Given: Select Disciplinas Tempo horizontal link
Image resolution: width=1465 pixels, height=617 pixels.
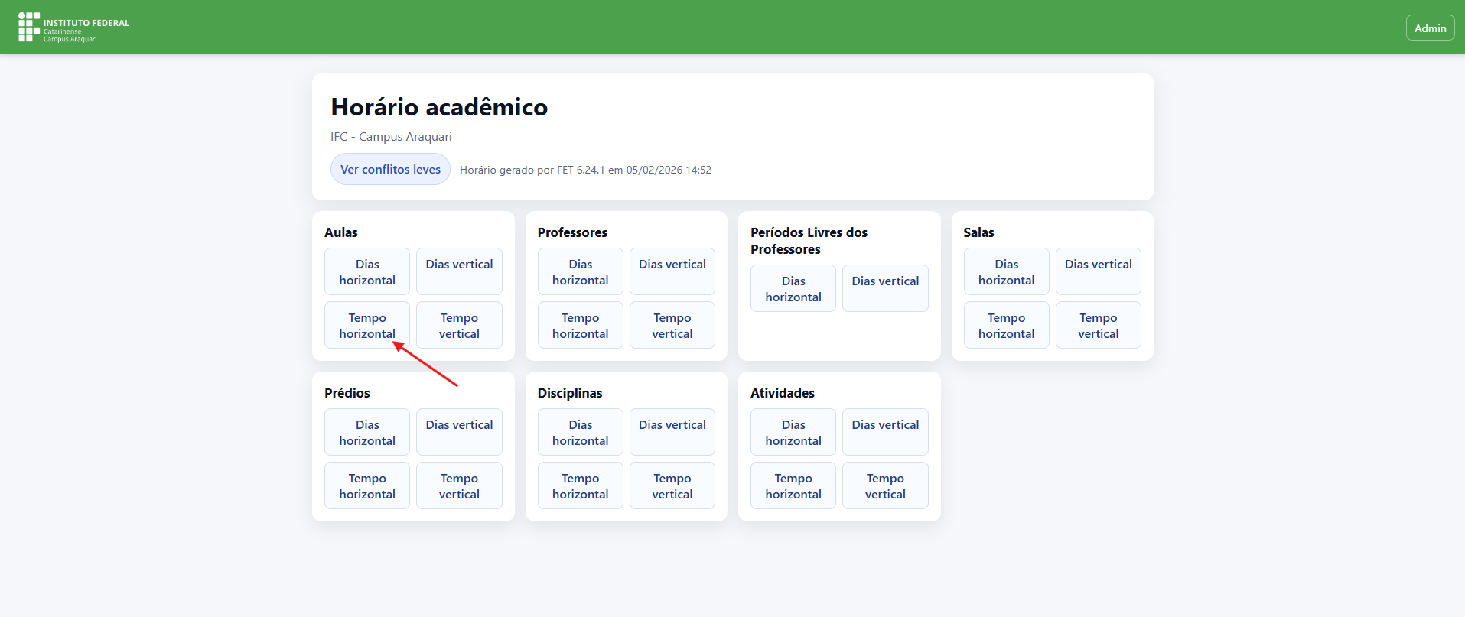Looking at the screenshot, I should click(x=580, y=485).
